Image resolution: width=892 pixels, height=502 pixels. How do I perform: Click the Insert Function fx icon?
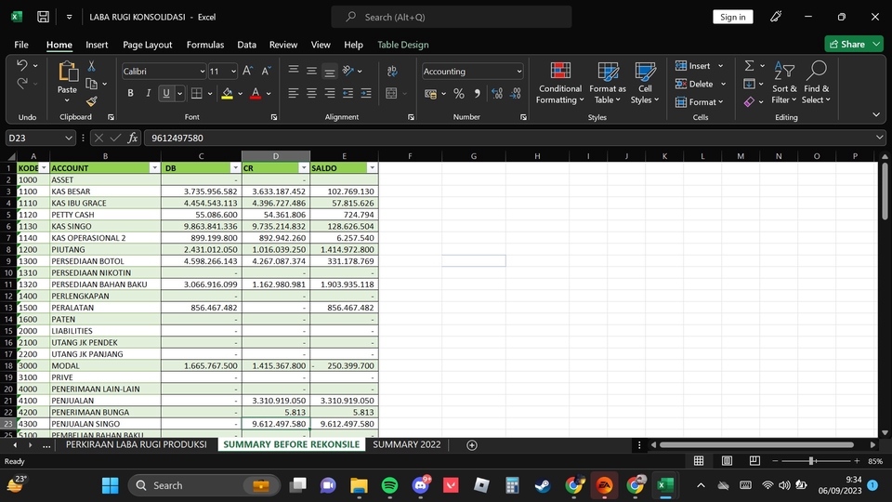[133, 138]
